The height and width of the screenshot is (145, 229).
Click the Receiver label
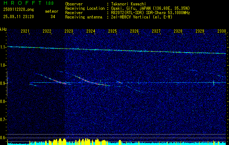[x=74, y=13]
